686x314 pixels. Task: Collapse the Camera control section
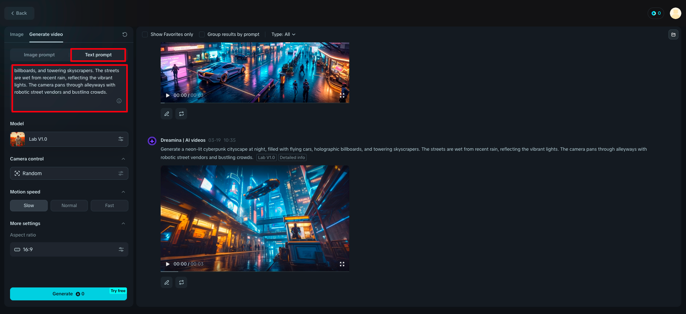click(x=123, y=159)
